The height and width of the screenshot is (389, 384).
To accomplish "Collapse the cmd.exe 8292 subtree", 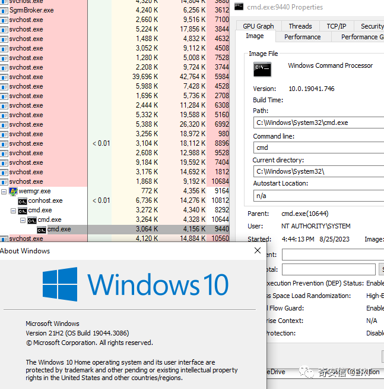I will coord(13,211).
